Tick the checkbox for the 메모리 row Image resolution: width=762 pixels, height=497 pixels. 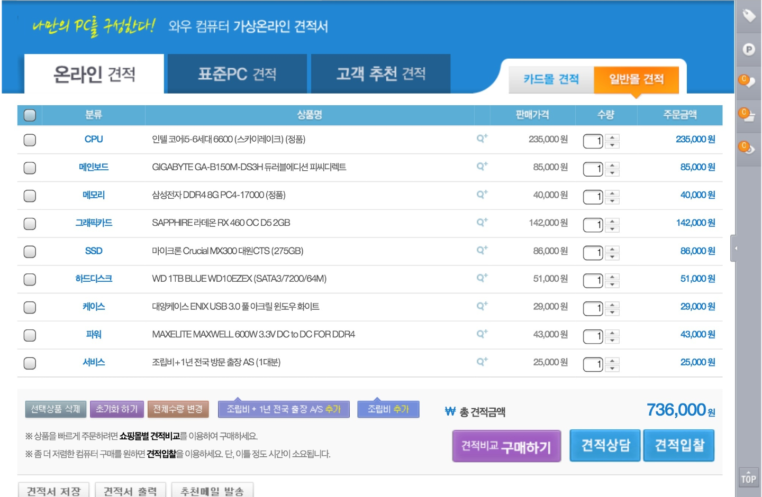(x=30, y=196)
